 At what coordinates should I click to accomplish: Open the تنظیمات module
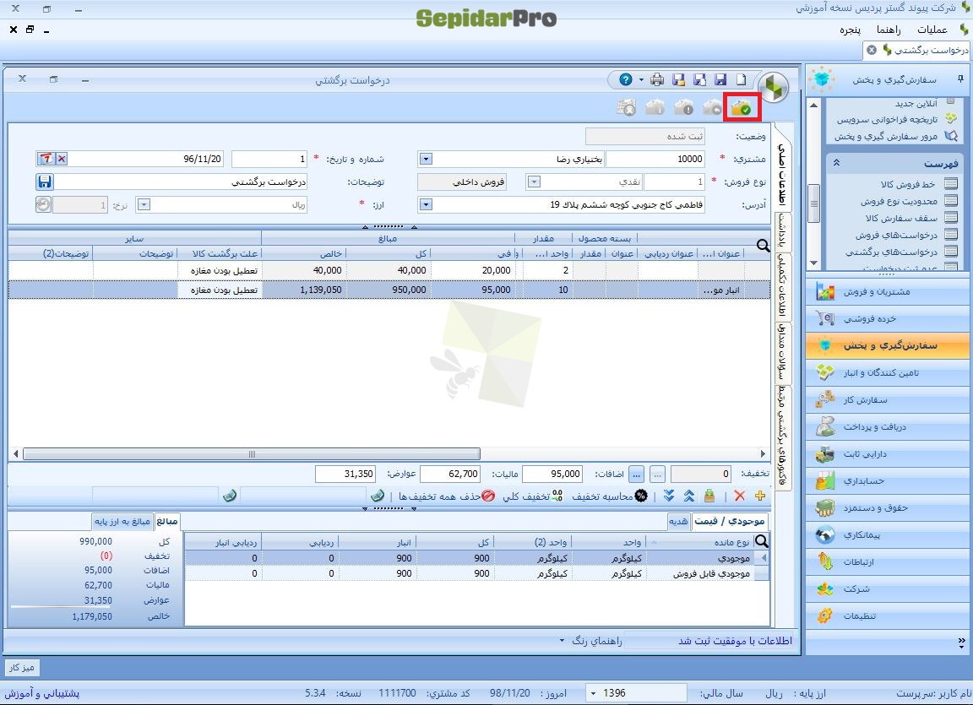click(889, 616)
